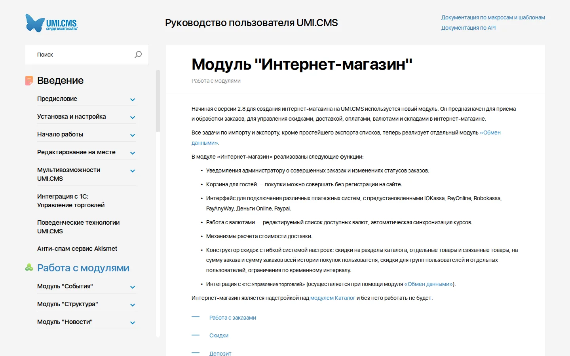The height and width of the screenshot is (356, 570).
Task: Expand the Предисловие chevron
Action: 133,100
